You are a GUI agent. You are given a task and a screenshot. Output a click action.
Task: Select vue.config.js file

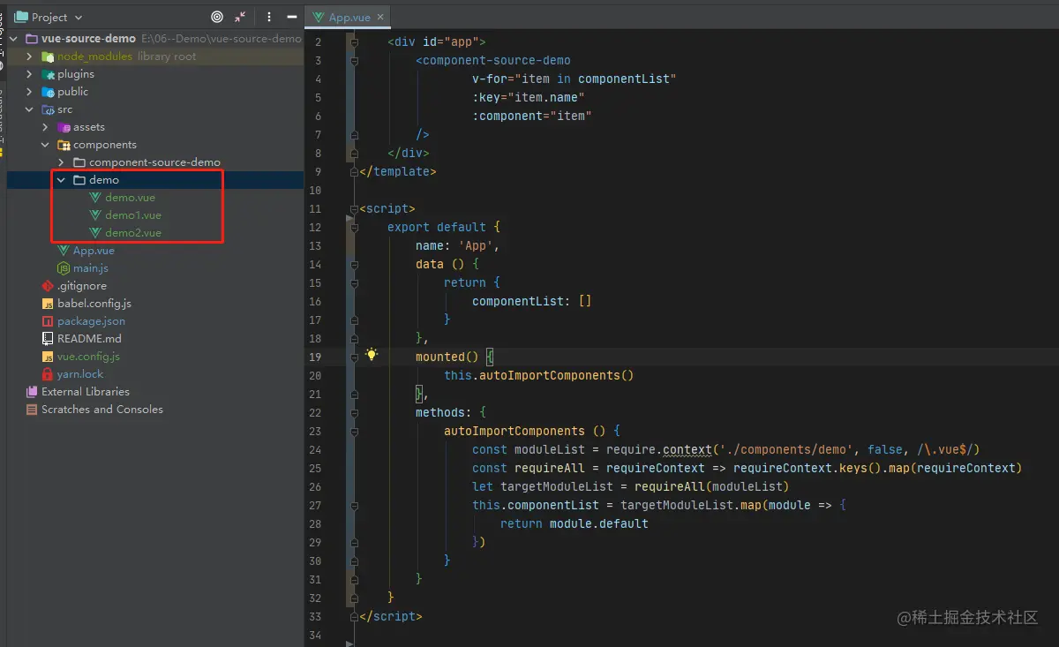[x=88, y=357]
